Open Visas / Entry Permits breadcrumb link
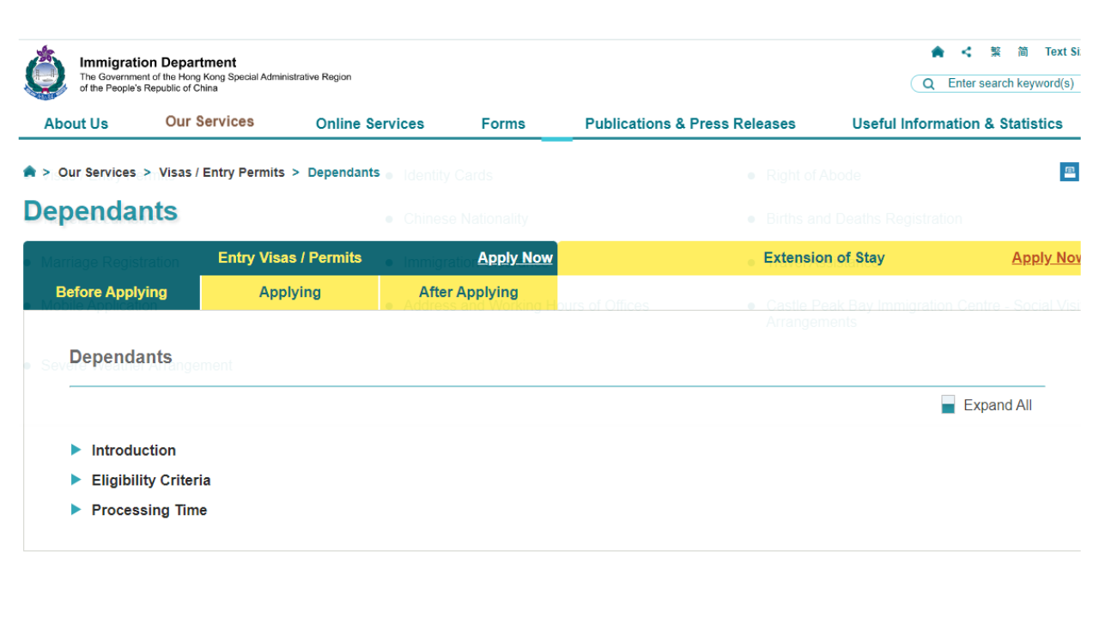Screen dimensions: 1099x618 pos(222,173)
